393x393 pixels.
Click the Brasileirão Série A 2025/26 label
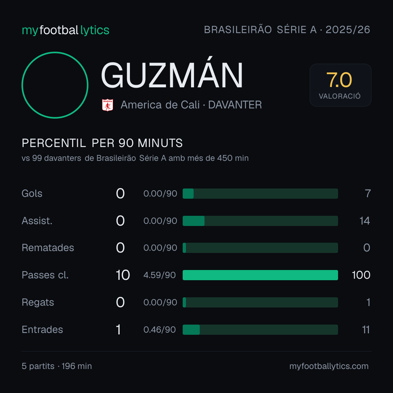click(x=287, y=29)
